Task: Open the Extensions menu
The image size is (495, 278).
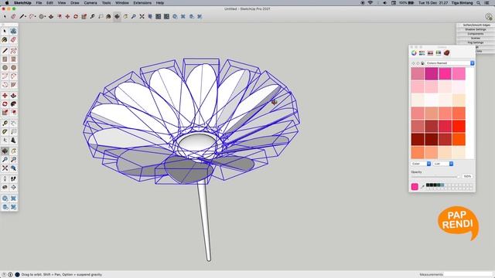Action: coord(142,3)
